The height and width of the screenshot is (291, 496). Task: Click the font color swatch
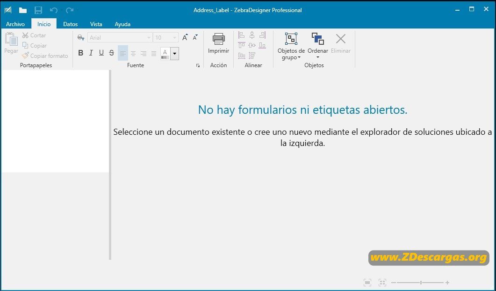point(165,54)
